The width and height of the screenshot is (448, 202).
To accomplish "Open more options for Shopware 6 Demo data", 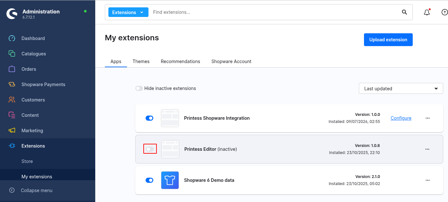I will (x=427, y=180).
